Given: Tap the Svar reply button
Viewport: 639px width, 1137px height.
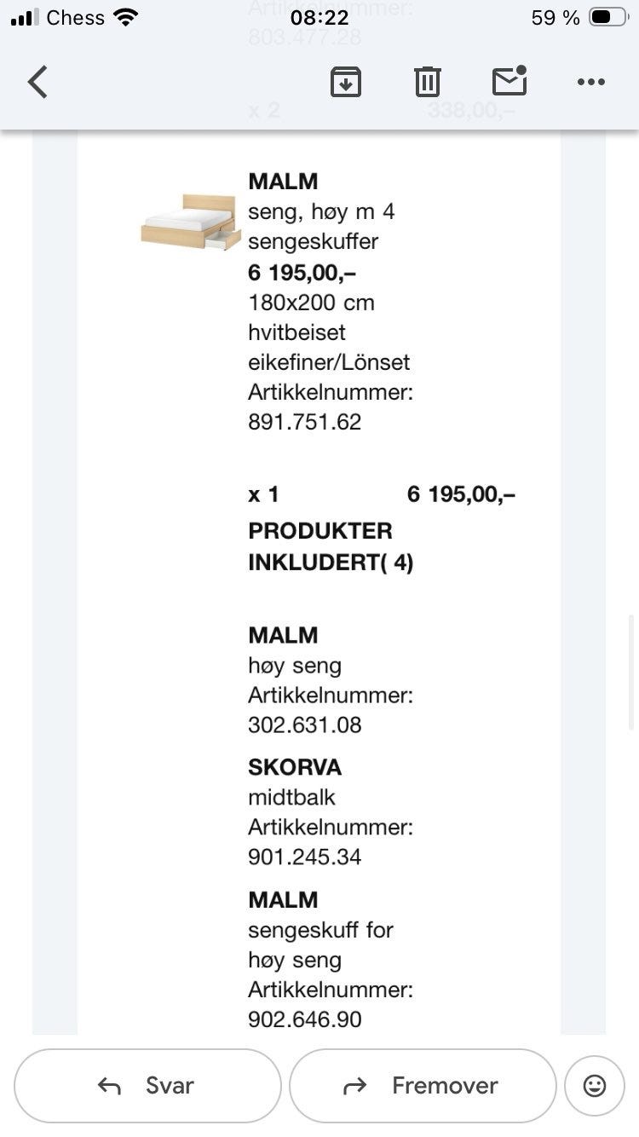Looking at the screenshot, I should click(x=147, y=1085).
